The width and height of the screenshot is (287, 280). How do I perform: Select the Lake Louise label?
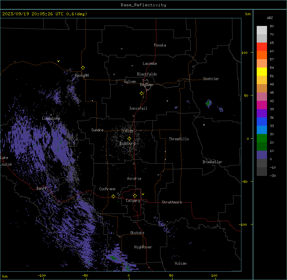tap(6, 161)
